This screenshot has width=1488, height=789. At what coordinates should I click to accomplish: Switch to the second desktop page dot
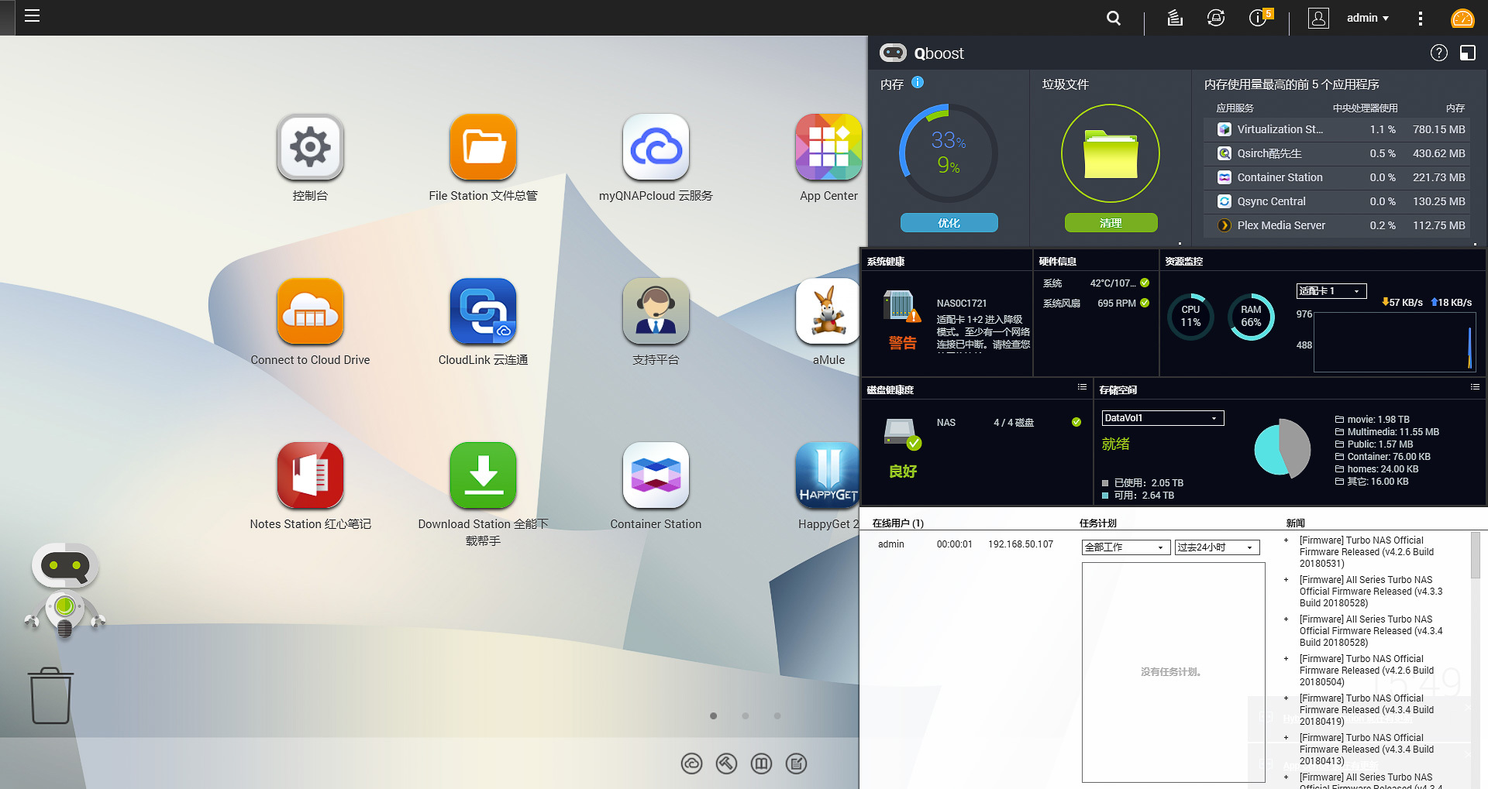[x=745, y=716]
